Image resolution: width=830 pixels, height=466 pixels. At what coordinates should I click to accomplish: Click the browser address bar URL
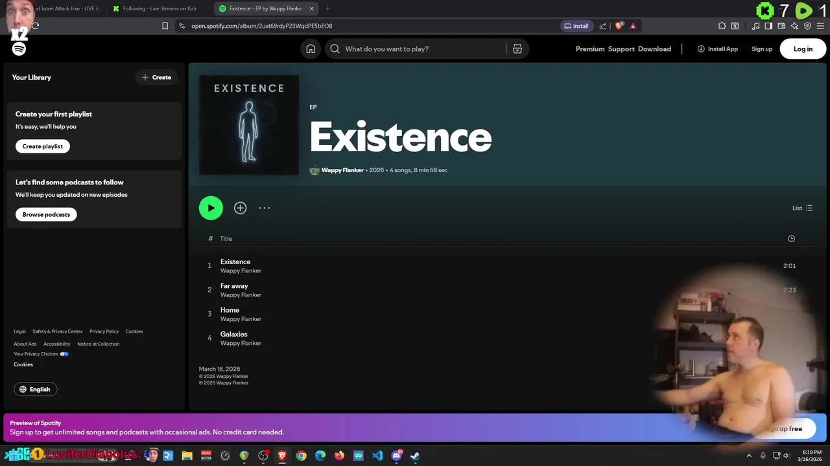pyautogui.click(x=262, y=26)
